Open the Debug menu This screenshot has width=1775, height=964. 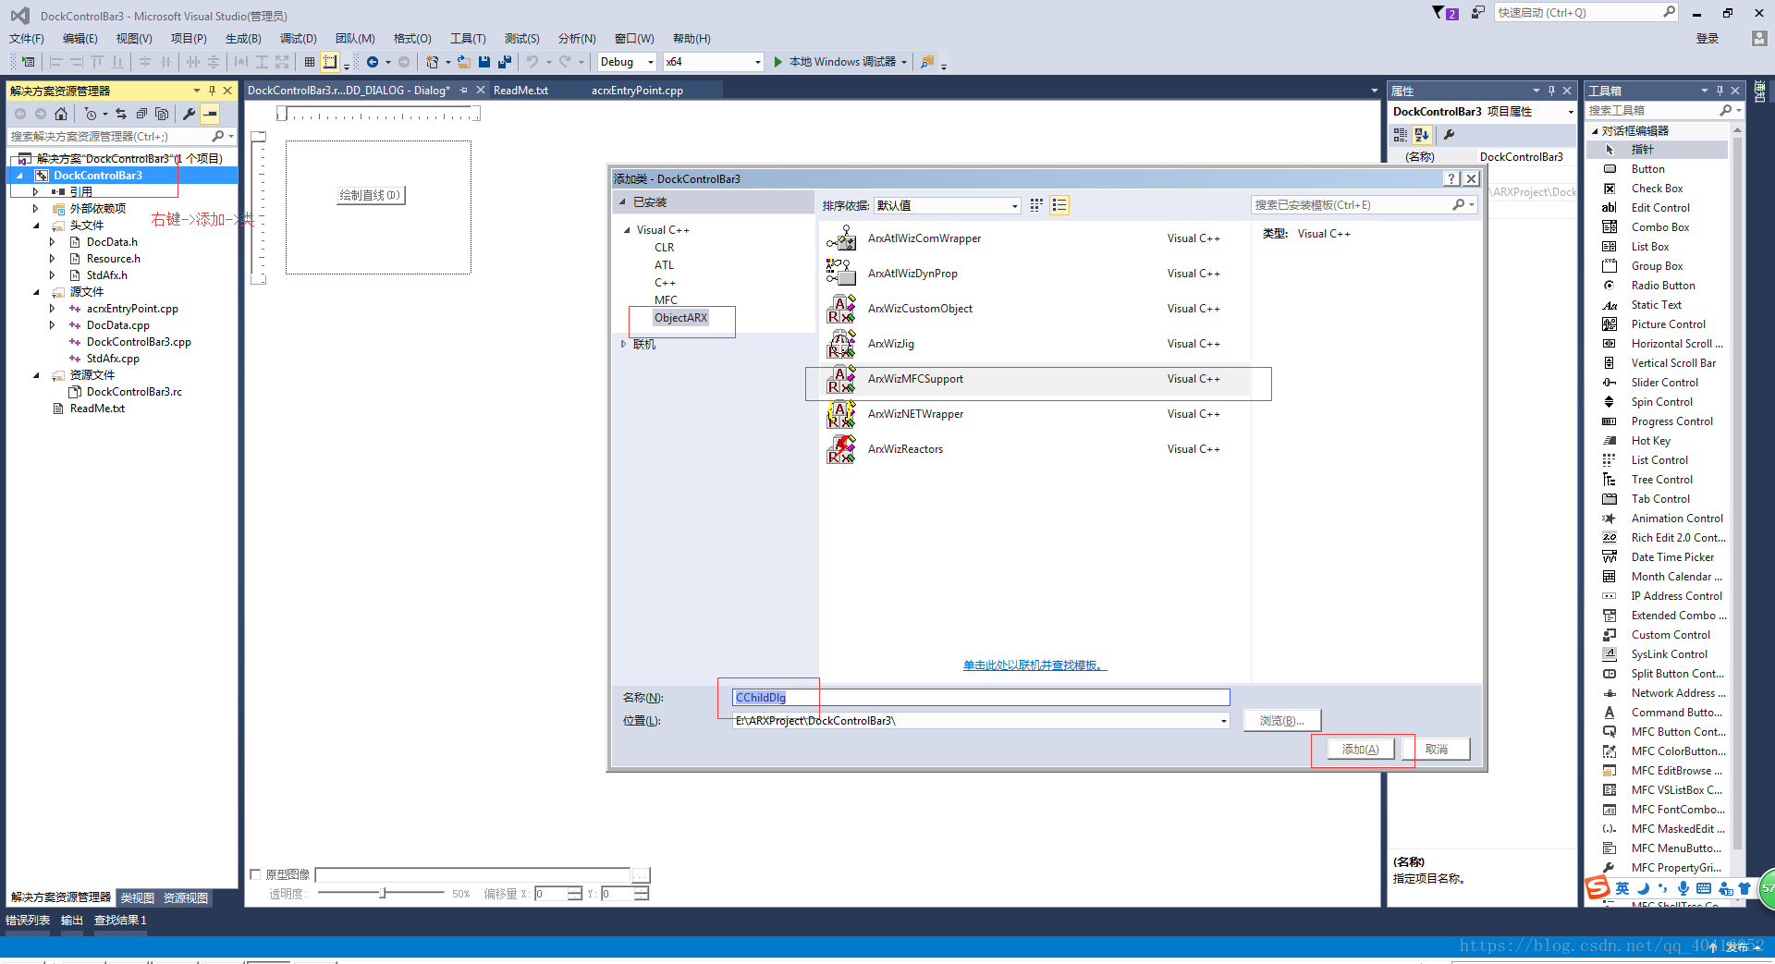[298, 38]
